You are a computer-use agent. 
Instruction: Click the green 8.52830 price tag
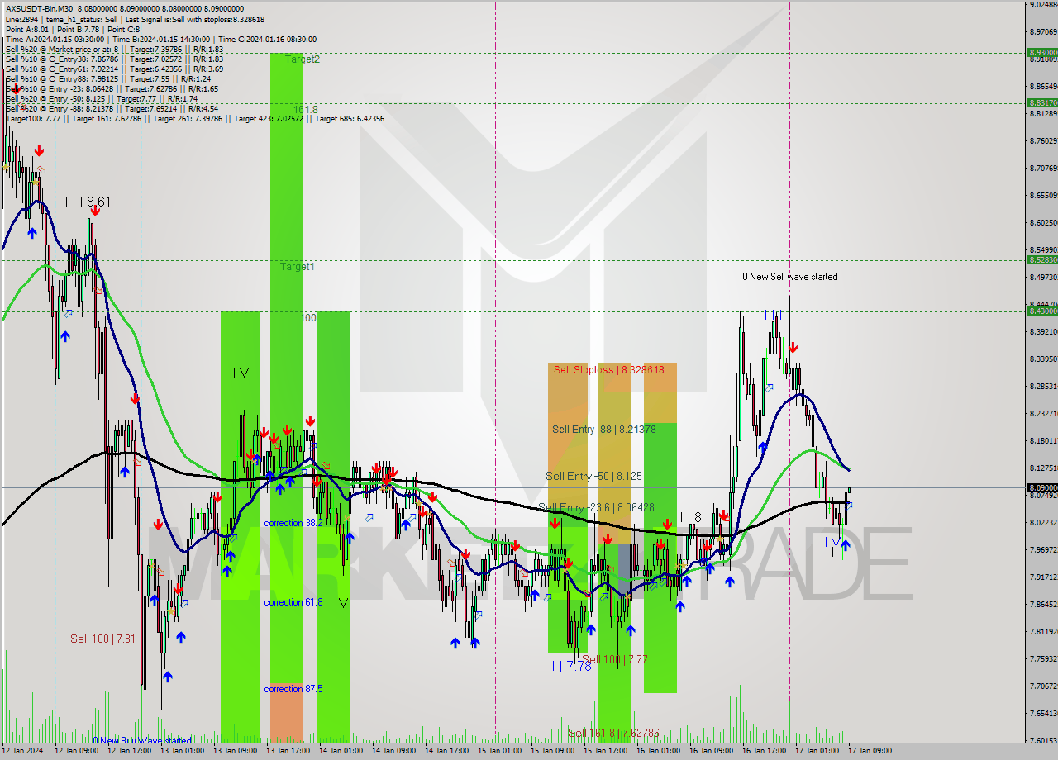pyautogui.click(x=1042, y=259)
